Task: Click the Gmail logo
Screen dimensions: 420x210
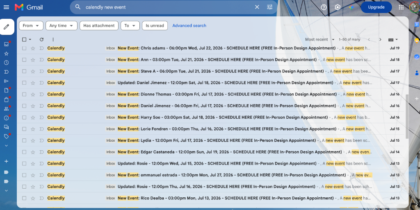Action: click(x=29, y=7)
